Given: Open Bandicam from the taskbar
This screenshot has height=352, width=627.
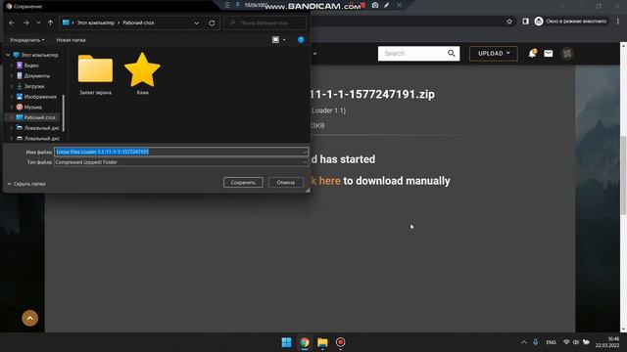Looking at the screenshot, I should pyautogui.click(x=340, y=342).
